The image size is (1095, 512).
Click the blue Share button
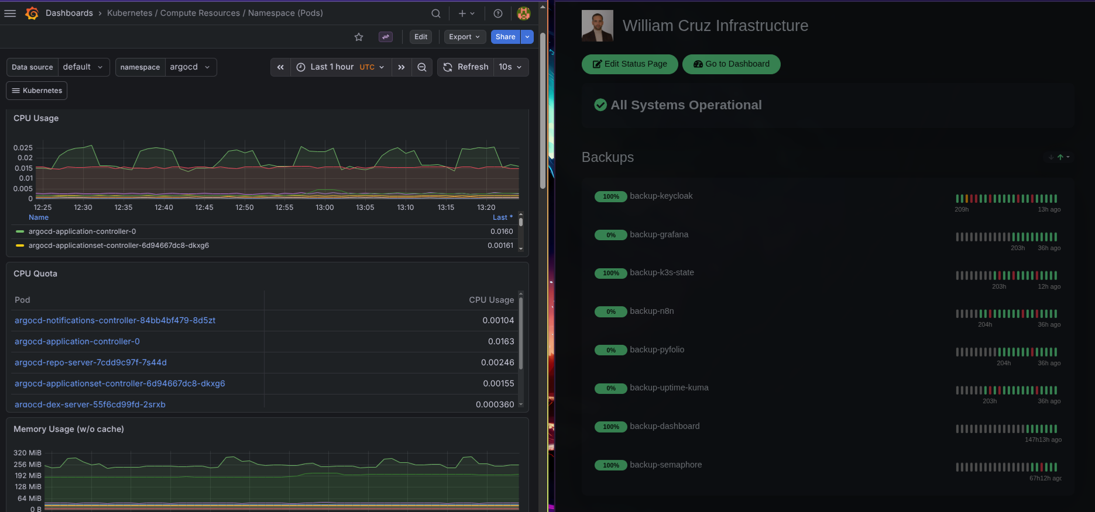click(x=505, y=37)
